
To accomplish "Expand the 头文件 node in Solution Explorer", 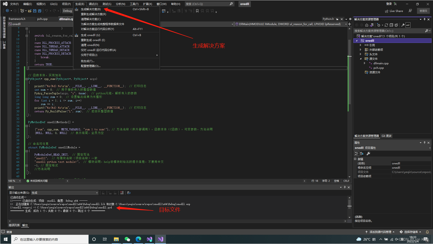I will click(360, 54).
